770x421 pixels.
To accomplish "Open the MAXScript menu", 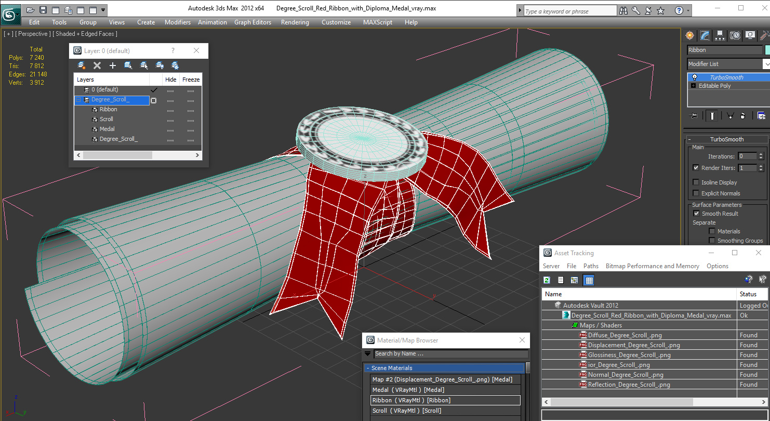I will (379, 22).
